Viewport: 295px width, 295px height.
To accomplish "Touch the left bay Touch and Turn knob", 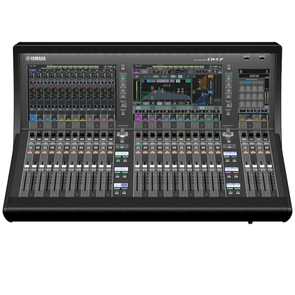I will pyautogui.click(x=122, y=132).
